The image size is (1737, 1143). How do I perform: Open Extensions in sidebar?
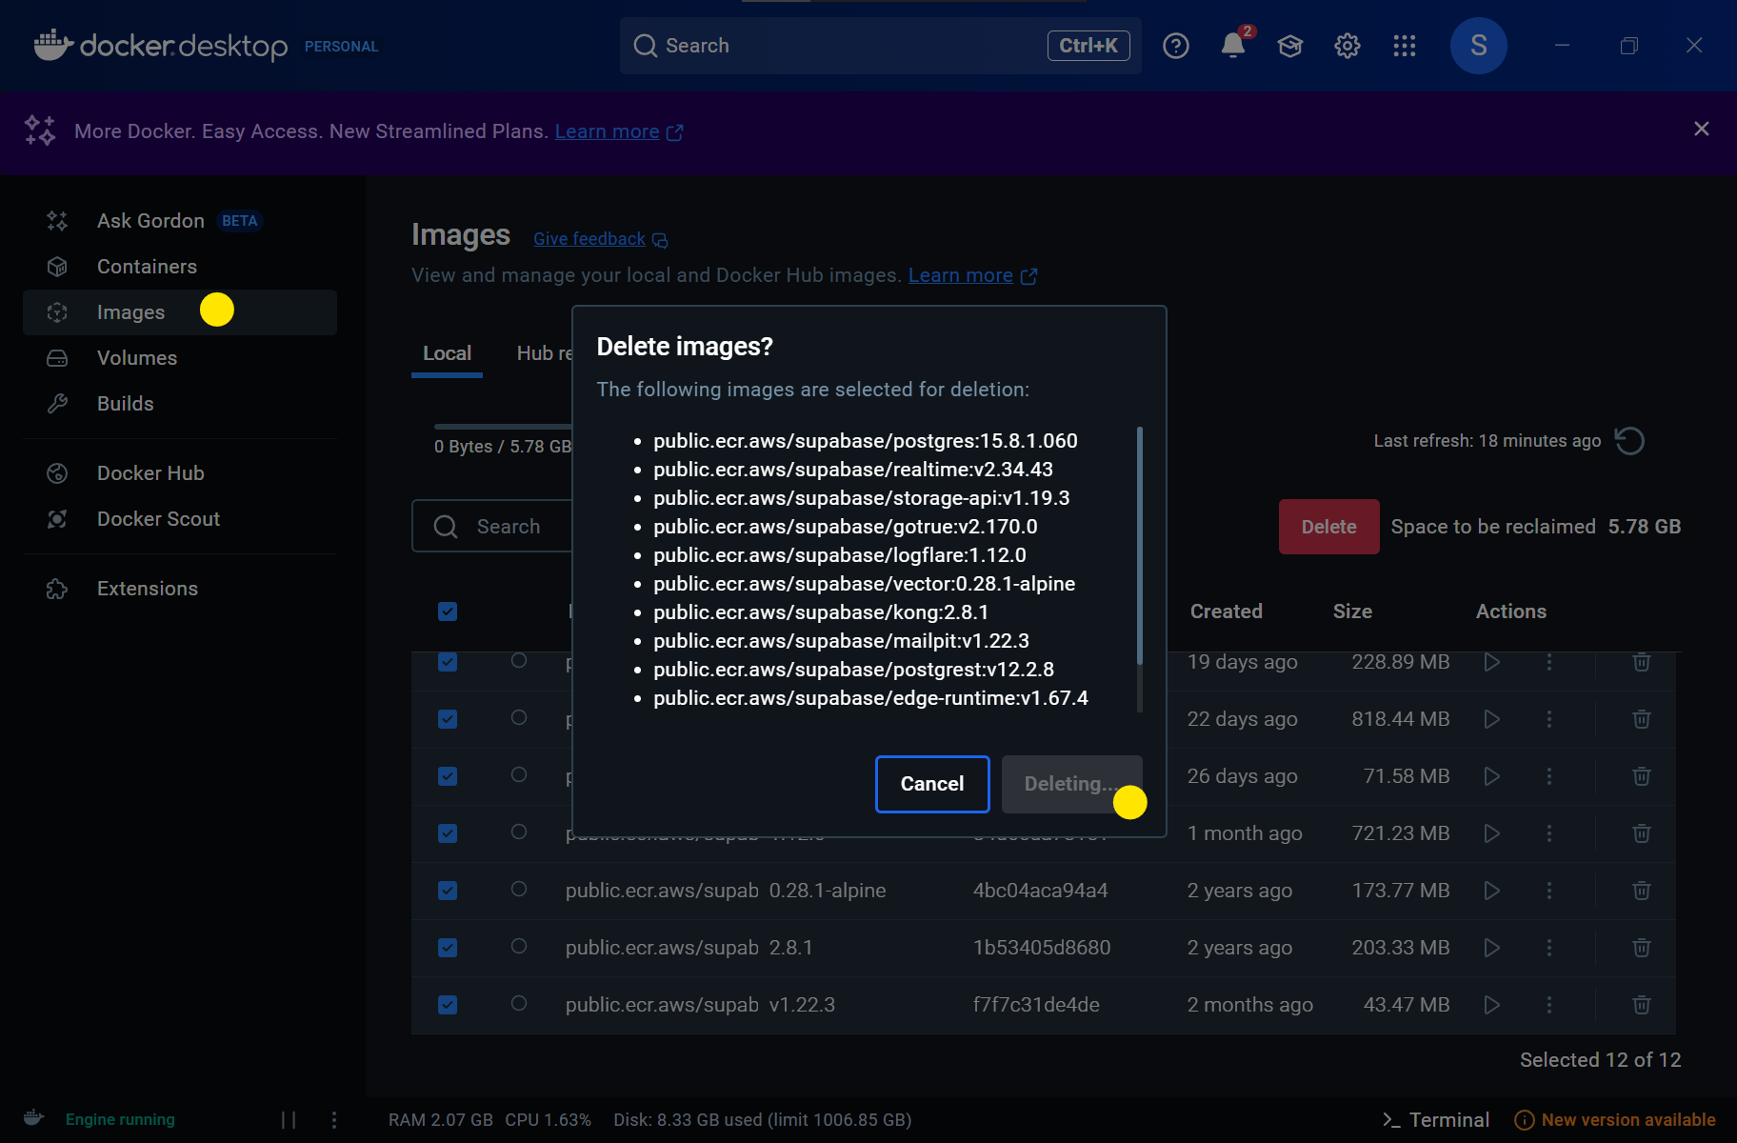[180, 589]
